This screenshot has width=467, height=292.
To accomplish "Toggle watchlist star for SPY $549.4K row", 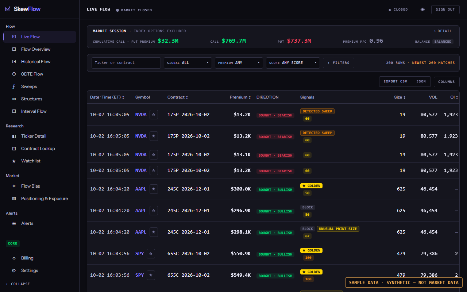I will [151, 275].
